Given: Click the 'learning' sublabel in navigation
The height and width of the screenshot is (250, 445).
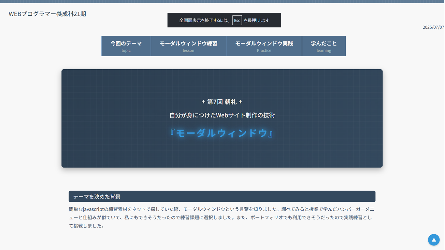Looking at the screenshot, I should [x=323, y=51].
